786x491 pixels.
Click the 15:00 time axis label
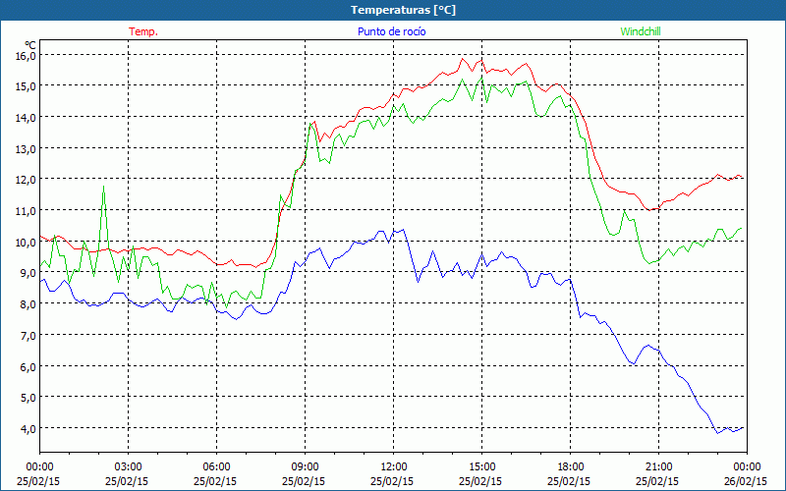click(x=481, y=467)
